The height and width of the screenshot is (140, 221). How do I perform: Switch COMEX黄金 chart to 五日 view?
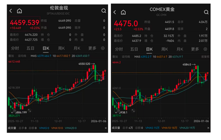click(x=134, y=49)
